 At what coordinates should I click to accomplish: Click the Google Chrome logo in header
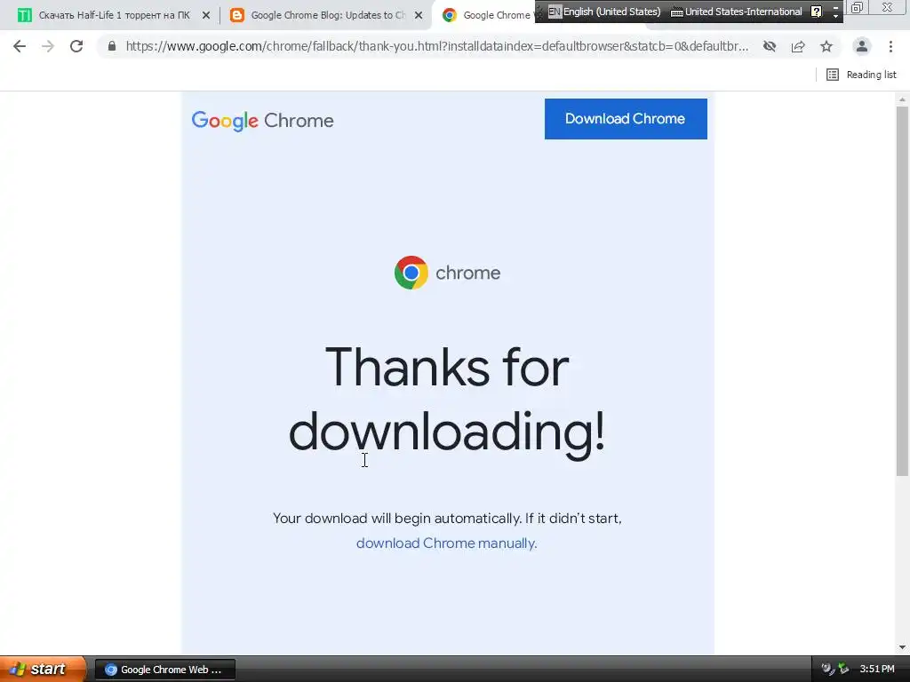coord(263,121)
